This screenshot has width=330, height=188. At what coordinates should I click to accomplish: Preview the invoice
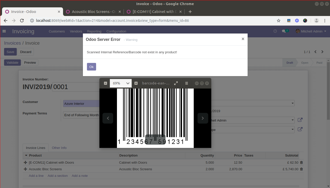point(30,62)
